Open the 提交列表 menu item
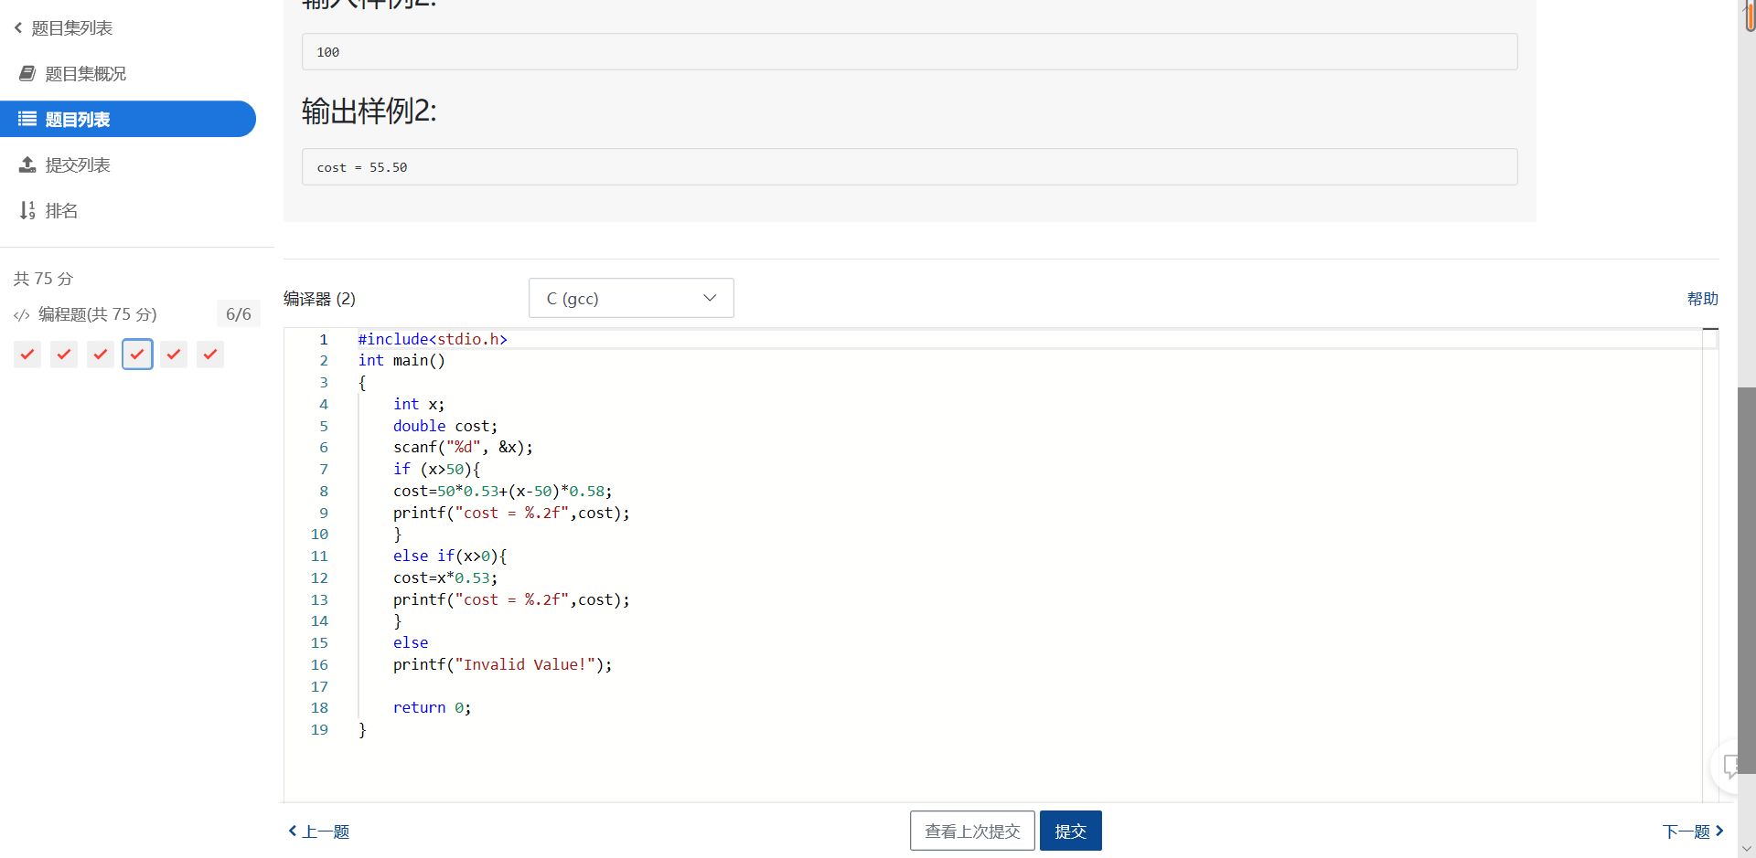 click(x=78, y=165)
